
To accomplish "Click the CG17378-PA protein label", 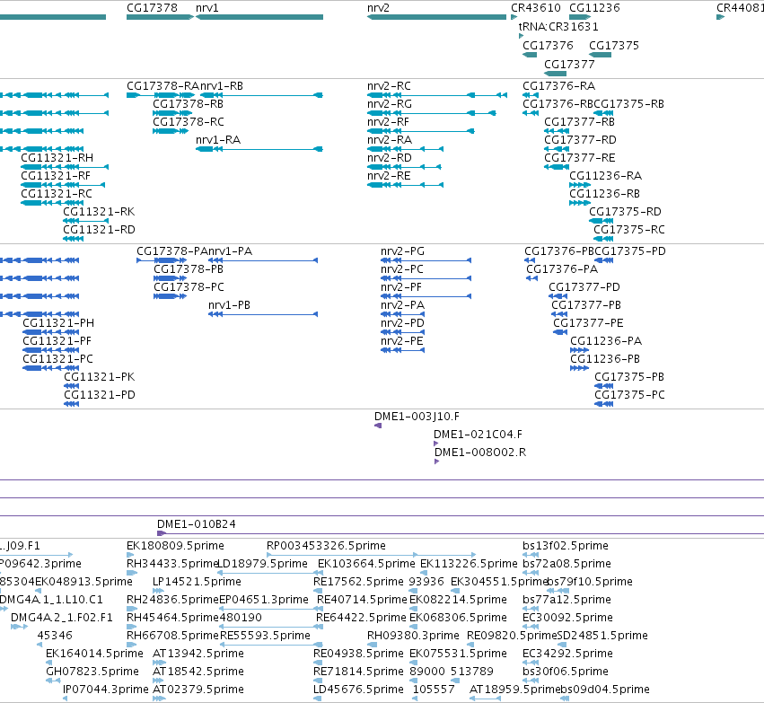I will (x=172, y=250).
